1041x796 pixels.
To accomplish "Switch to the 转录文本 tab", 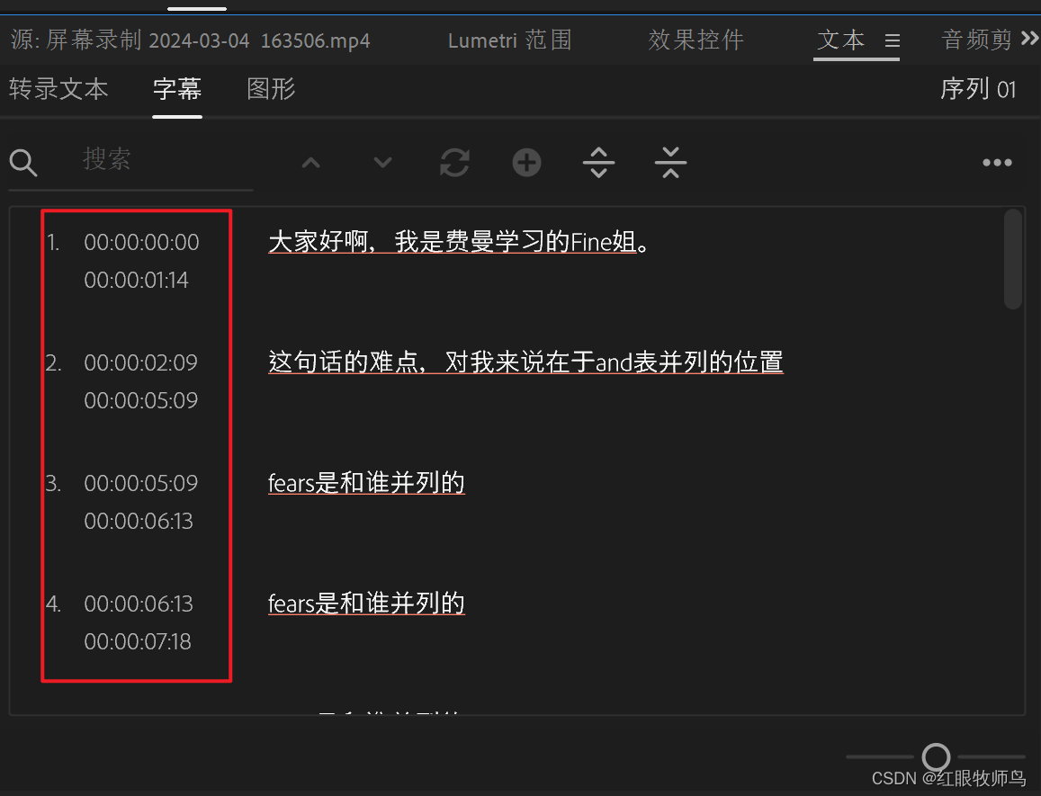I will pos(58,89).
